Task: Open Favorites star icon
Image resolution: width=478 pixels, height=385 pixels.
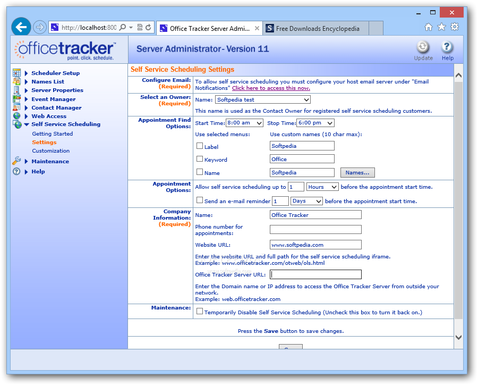Action: pos(441,27)
